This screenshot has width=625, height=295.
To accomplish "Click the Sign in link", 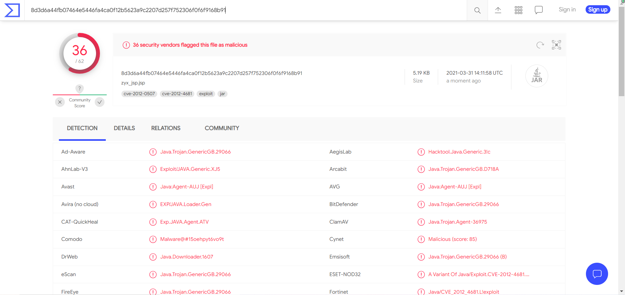I will coord(567,10).
